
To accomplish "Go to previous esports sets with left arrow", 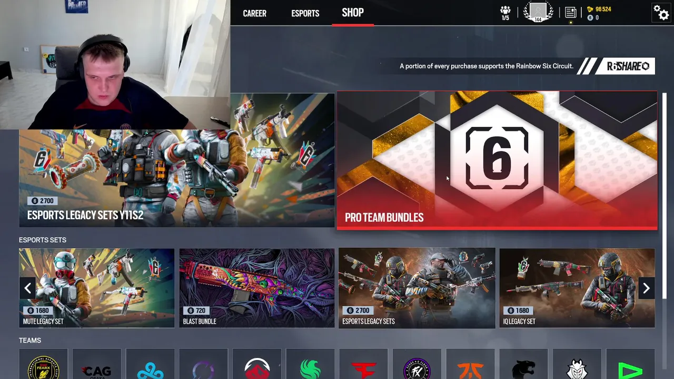I will point(28,288).
